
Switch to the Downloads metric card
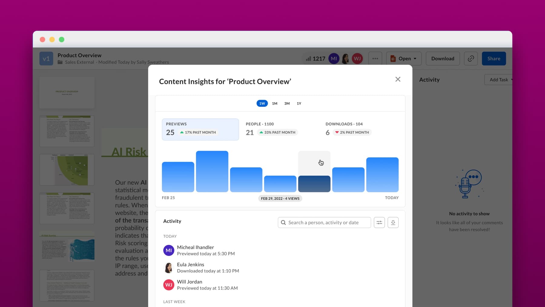348,128
